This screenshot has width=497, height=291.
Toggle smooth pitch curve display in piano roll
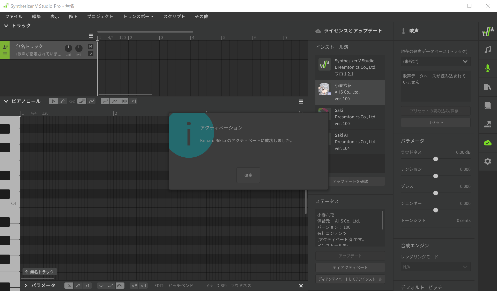click(x=105, y=101)
